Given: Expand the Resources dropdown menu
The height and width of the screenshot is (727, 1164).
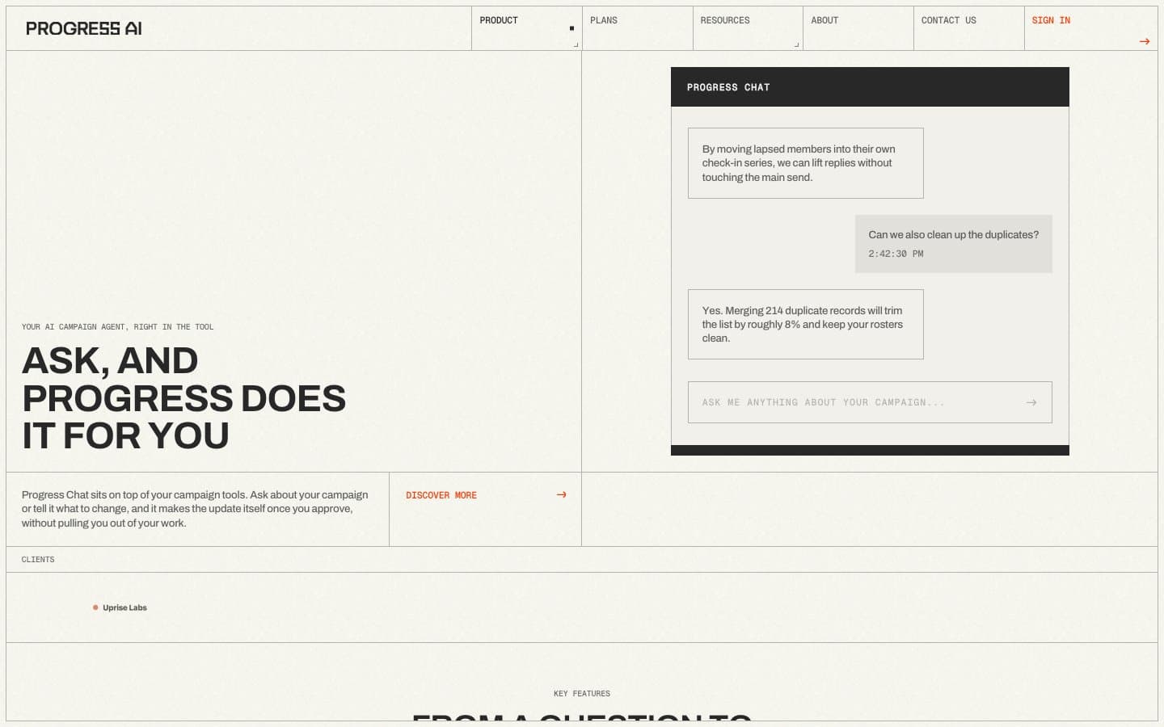Looking at the screenshot, I should click(x=748, y=28).
